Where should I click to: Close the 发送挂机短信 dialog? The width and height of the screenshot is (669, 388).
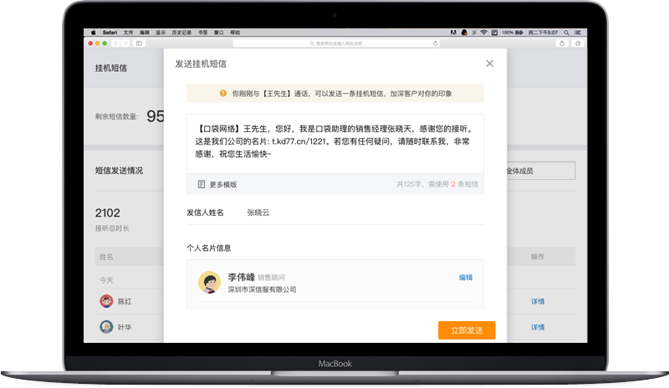[x=489, y=64]
